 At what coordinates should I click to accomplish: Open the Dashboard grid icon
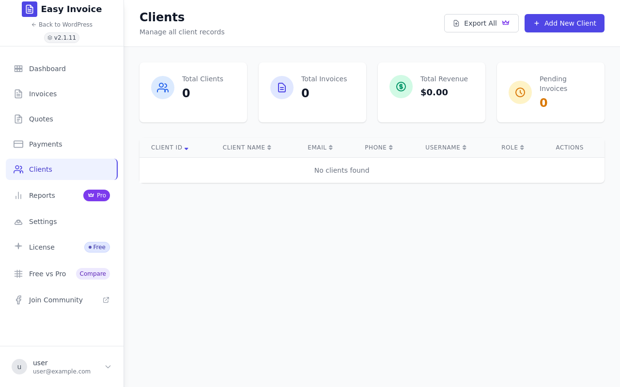[18, 69]
